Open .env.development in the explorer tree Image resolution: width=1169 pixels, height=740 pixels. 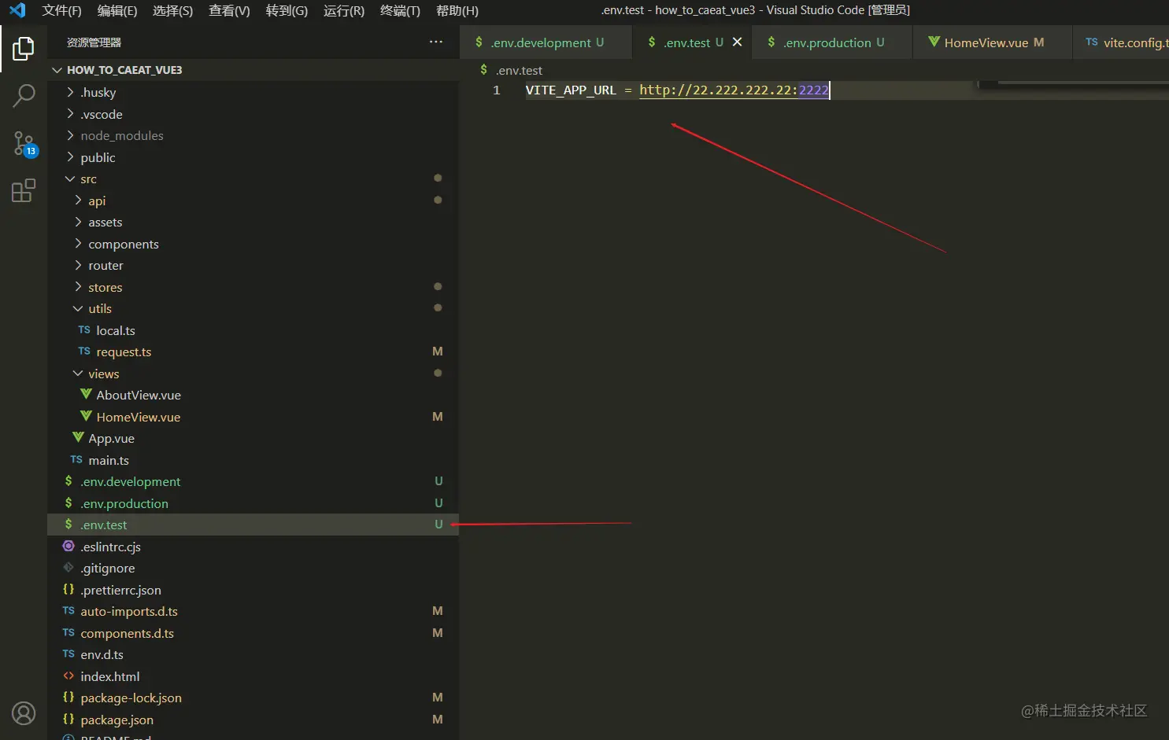click(x=253, y=481)
